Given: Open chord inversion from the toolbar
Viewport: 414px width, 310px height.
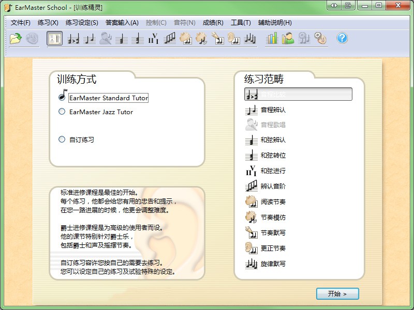Looking at the screenshot, I should pos(138,38).
